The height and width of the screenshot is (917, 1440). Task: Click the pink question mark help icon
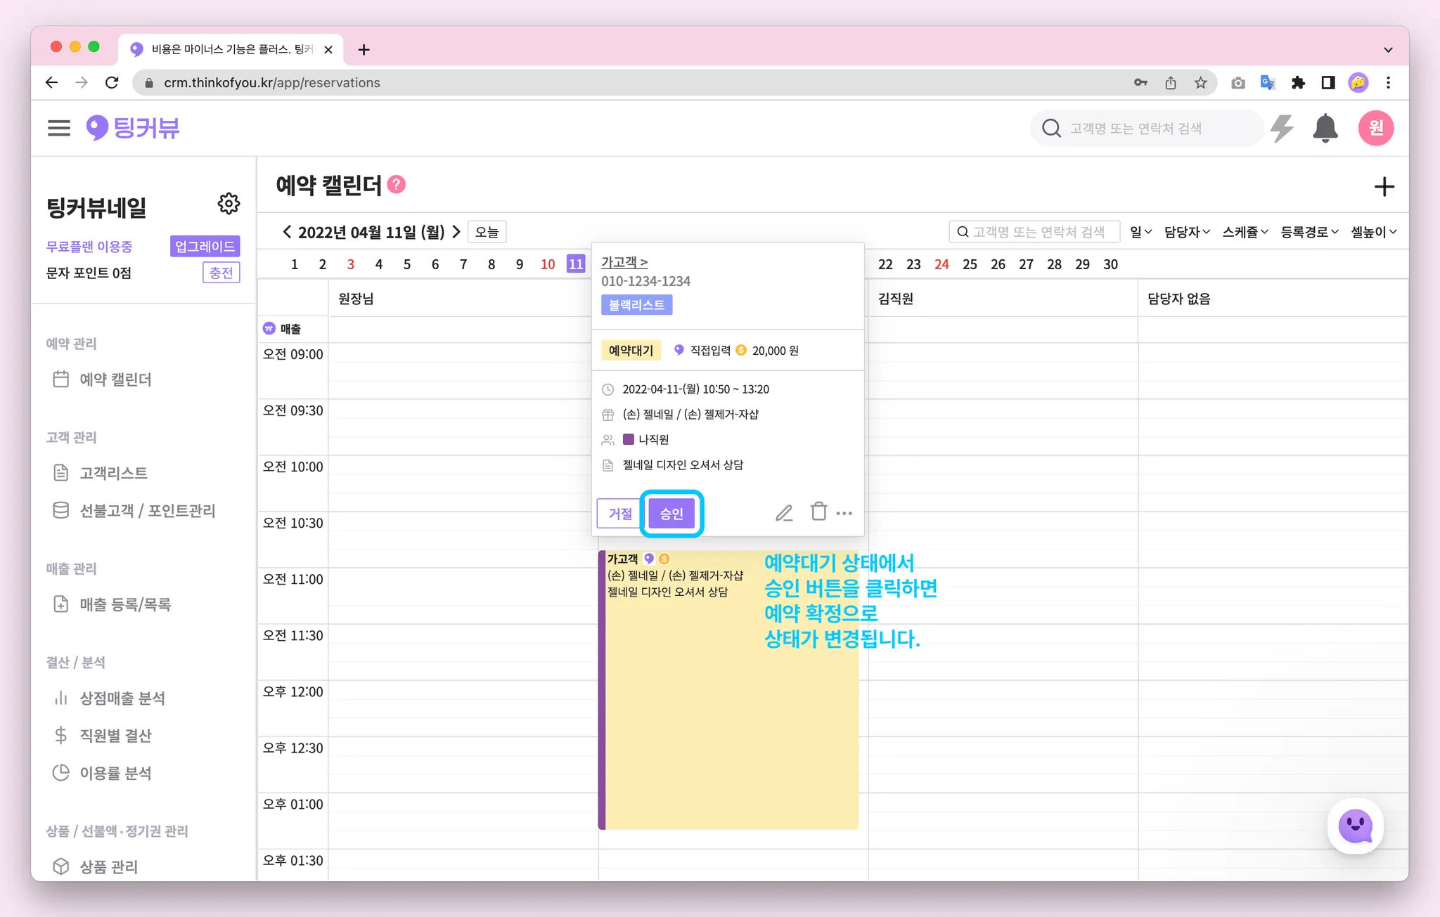click(397, 184)
